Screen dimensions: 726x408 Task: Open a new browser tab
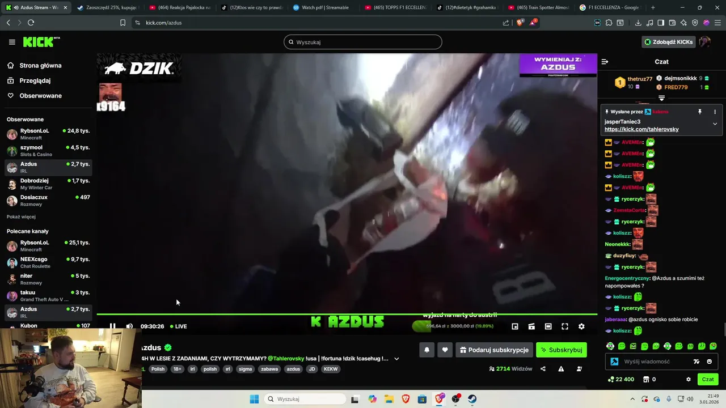pyautogui.click(x=653, y=7)
